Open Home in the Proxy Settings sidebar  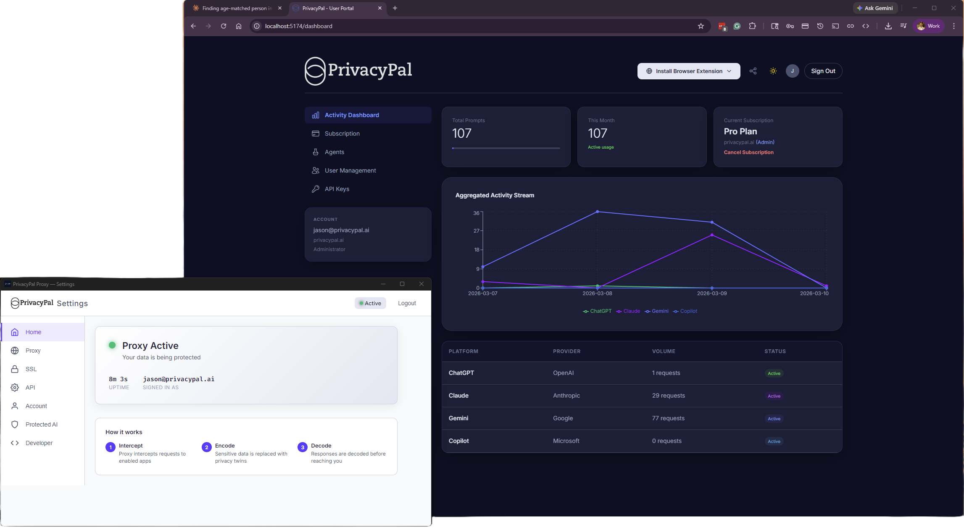pyautogui.click(x=43, y=332)
